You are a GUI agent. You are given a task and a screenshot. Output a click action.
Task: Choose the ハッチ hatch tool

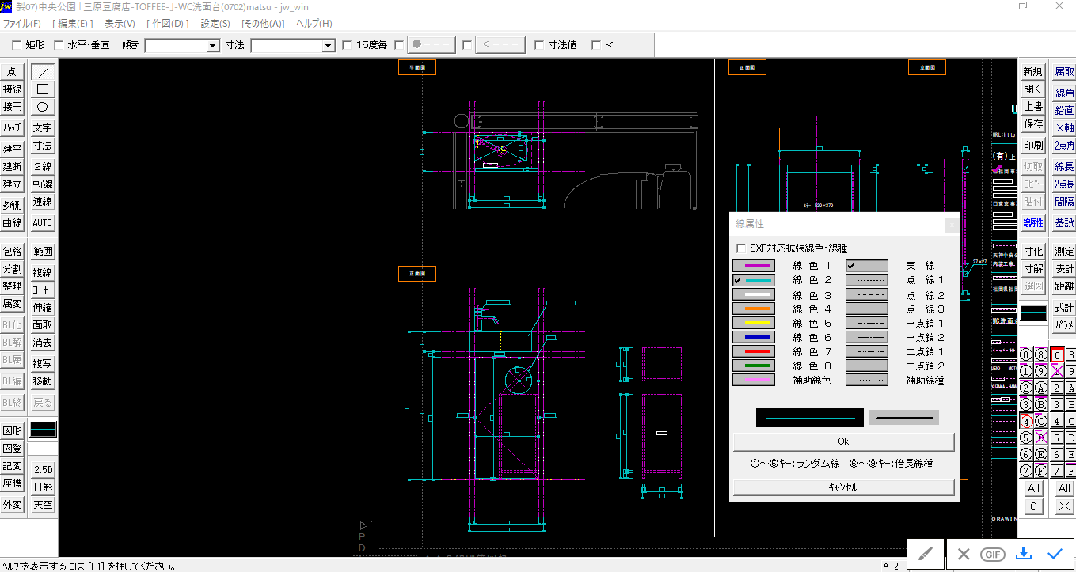(x=13, y=127)
